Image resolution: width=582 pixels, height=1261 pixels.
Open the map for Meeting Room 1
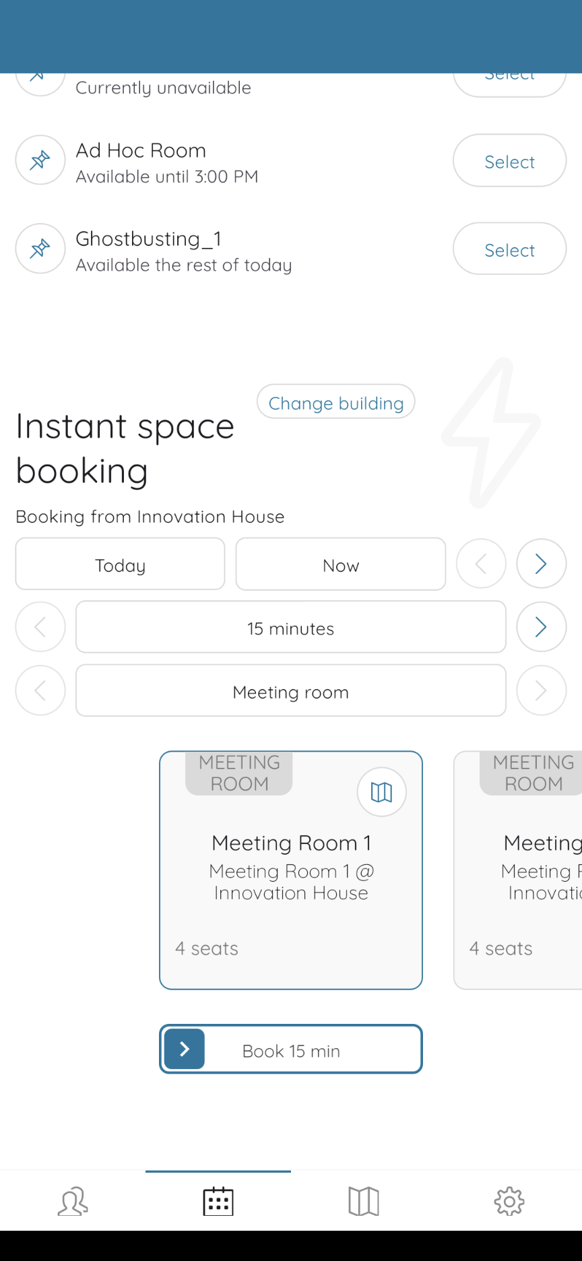point(382,792)
